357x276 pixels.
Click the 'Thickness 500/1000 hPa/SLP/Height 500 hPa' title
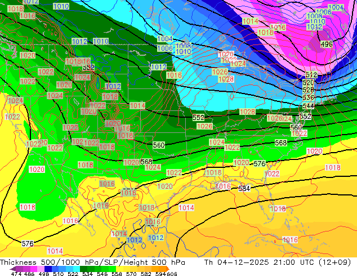[x=92, y=262]
